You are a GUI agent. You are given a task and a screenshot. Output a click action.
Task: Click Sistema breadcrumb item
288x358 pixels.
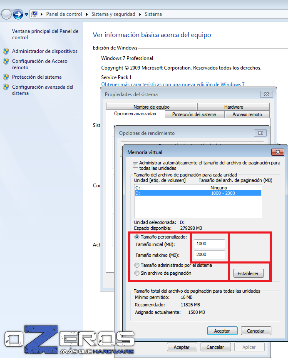coord(153,14)
